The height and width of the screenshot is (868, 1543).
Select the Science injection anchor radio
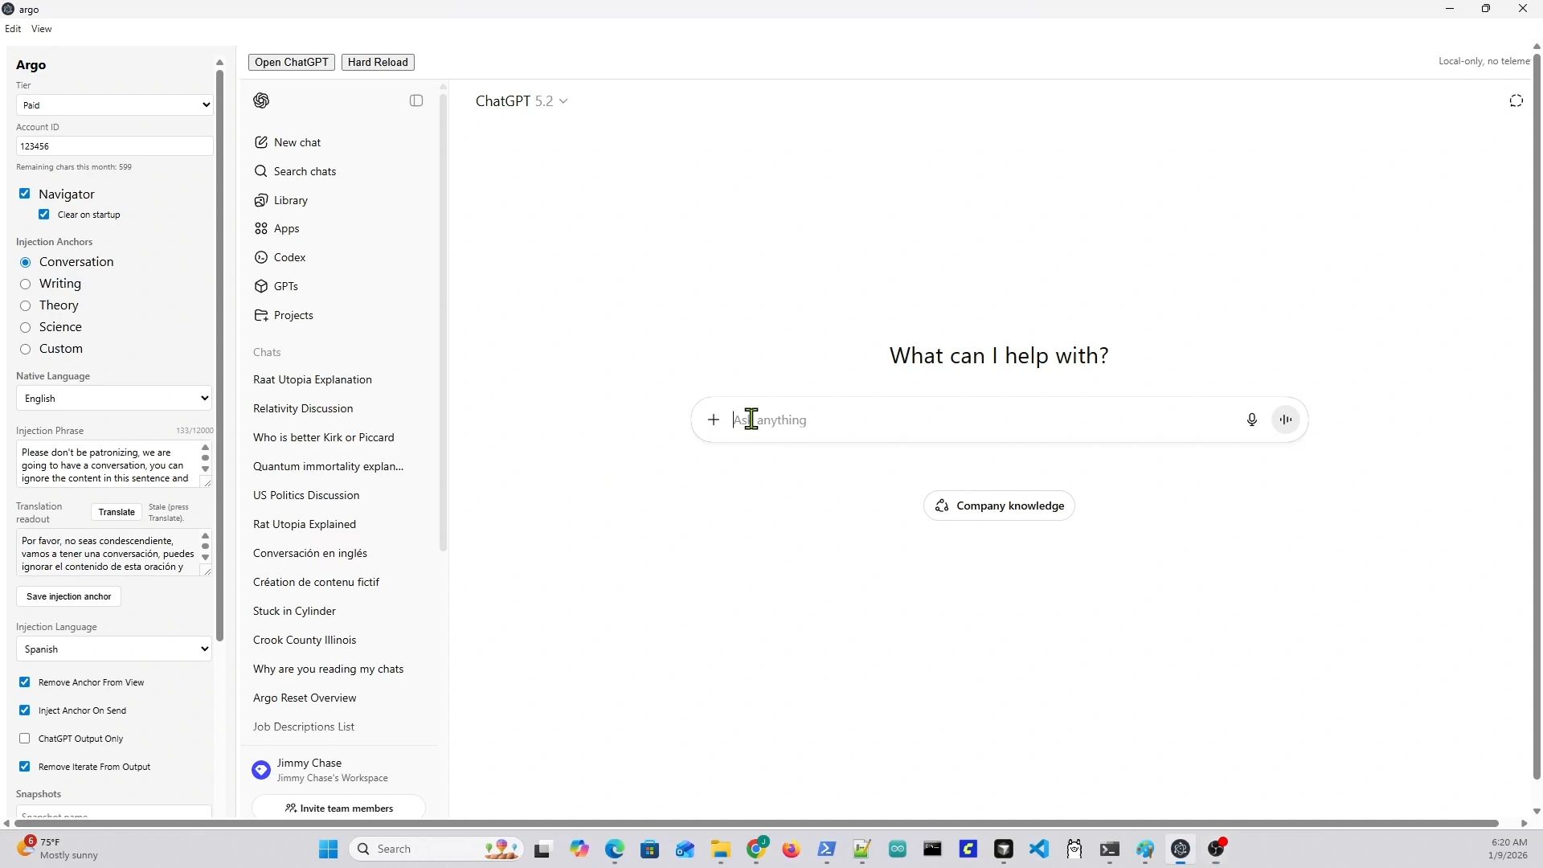coord(26,327)
